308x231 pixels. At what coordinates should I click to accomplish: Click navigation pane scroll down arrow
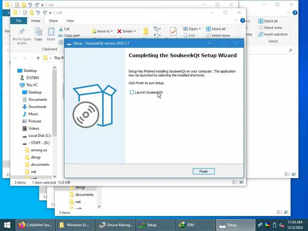pos(55,176)
